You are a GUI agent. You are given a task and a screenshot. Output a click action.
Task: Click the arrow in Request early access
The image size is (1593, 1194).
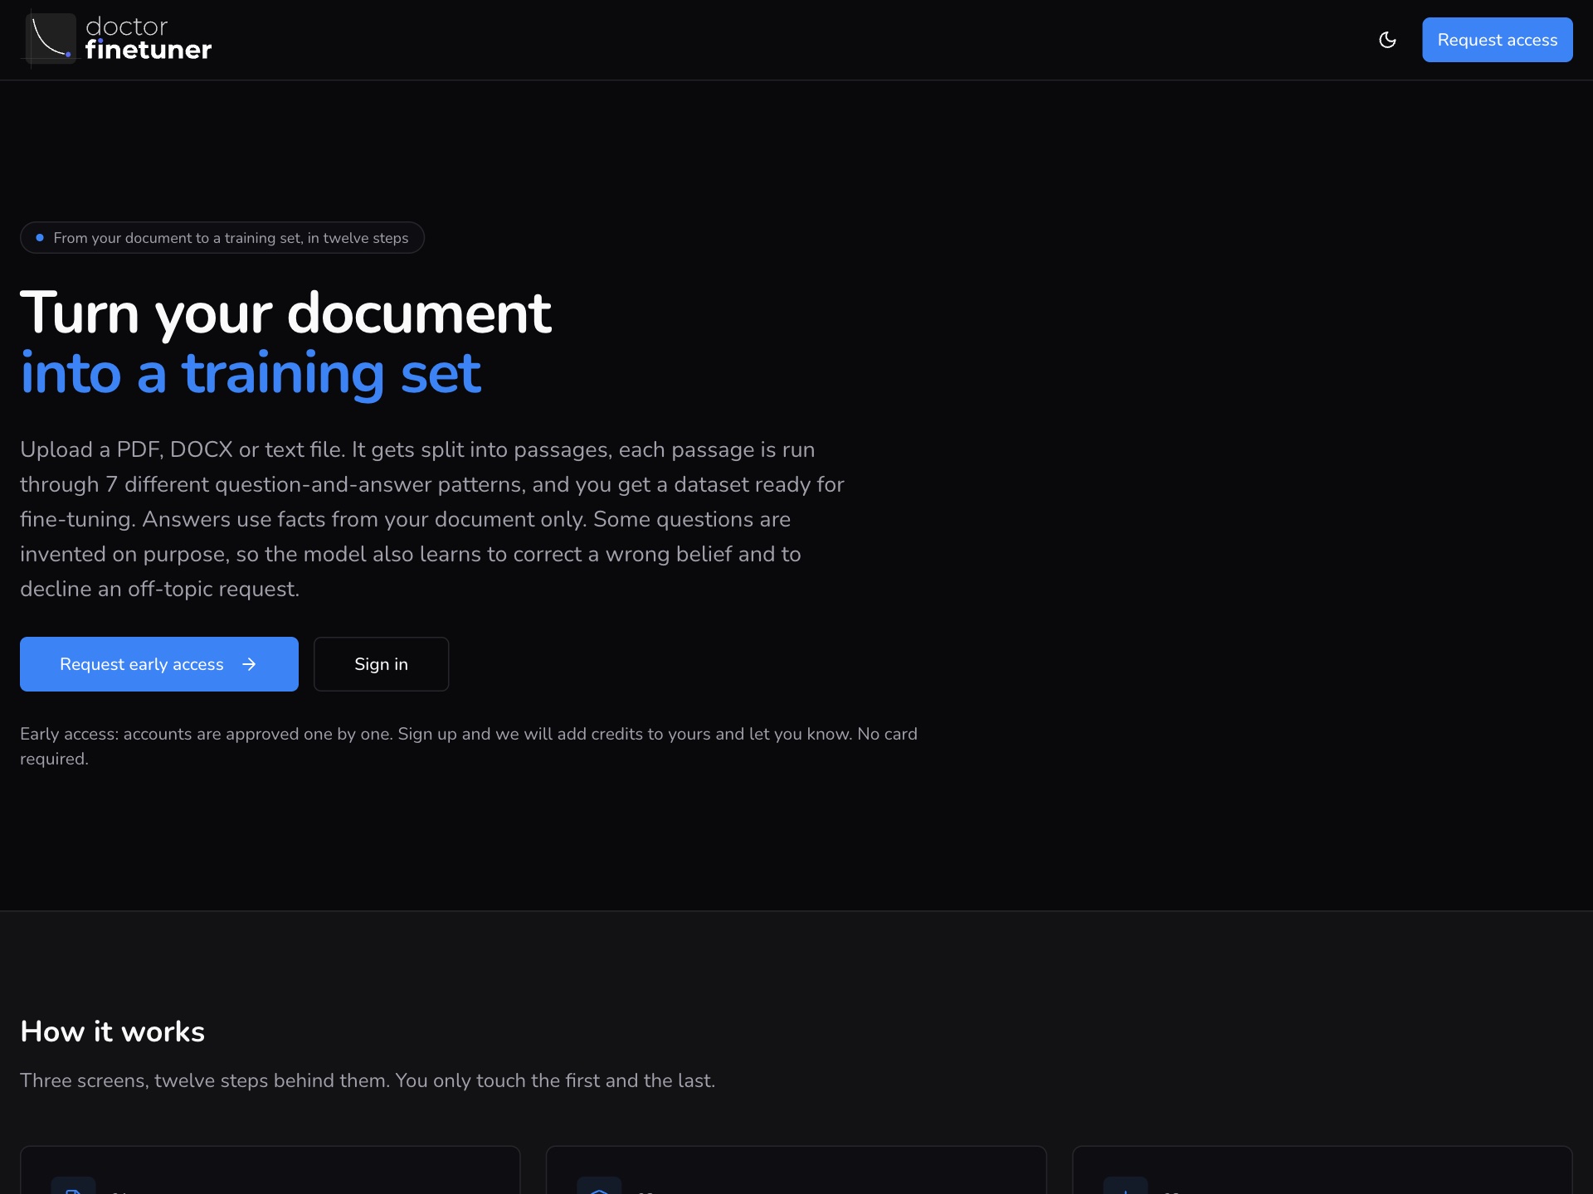[x=249, y=664]
